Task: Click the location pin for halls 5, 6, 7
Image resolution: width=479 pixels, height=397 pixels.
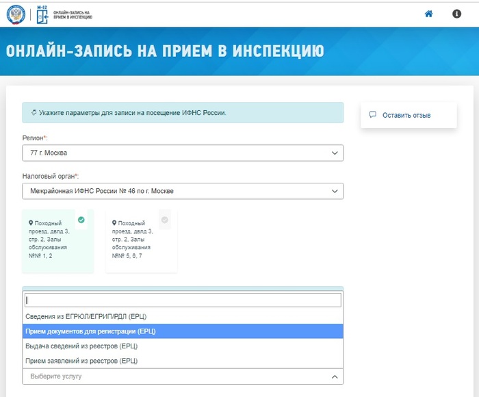Action: point(114,223)
